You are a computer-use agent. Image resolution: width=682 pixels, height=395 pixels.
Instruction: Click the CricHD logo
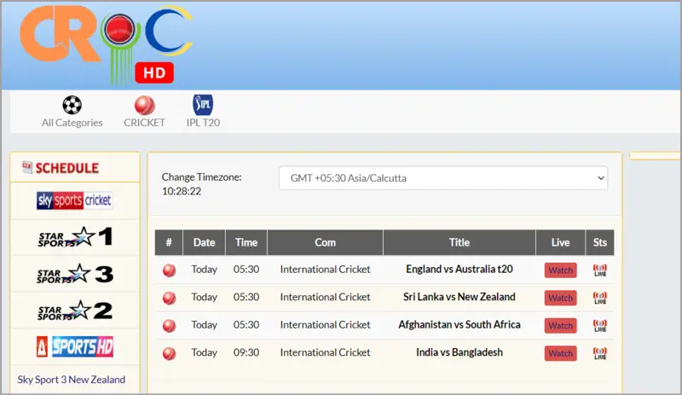106,44
